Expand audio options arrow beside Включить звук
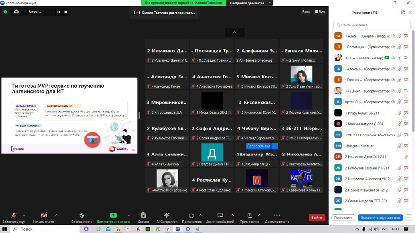Image resolution: width=415 pixels, height=233 pixels. pyautogui.click(x=24, y=215)
